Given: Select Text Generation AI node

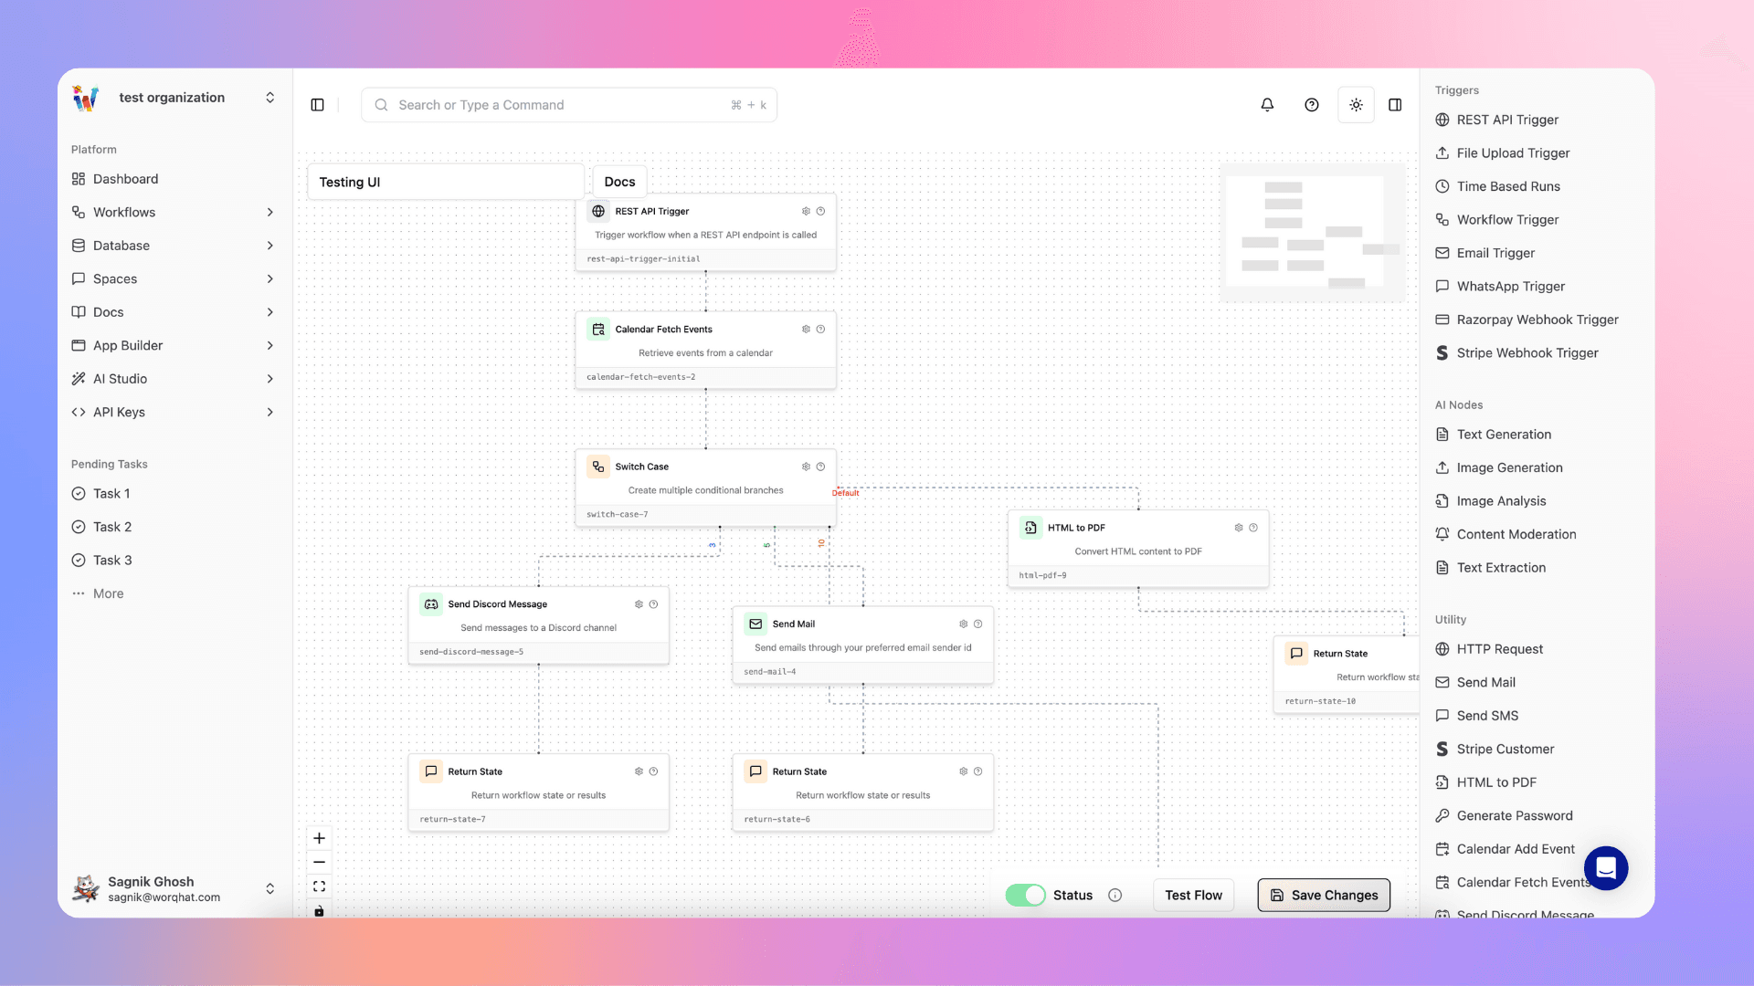Looking at the screenshot, I should (x=1504, y=435).
